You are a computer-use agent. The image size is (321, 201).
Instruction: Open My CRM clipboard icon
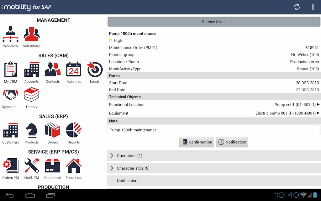pyautogui.click(x=11, y=70)
